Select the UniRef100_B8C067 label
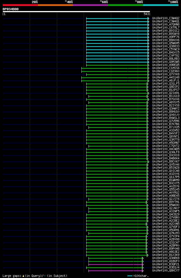The image size is (181, 278). 166,162
